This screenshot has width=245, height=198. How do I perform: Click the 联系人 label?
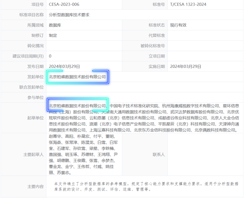159,155
